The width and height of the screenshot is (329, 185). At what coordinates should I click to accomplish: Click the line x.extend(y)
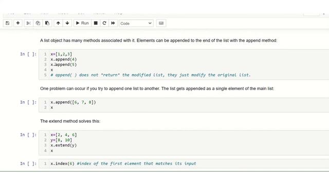point(64,145)
